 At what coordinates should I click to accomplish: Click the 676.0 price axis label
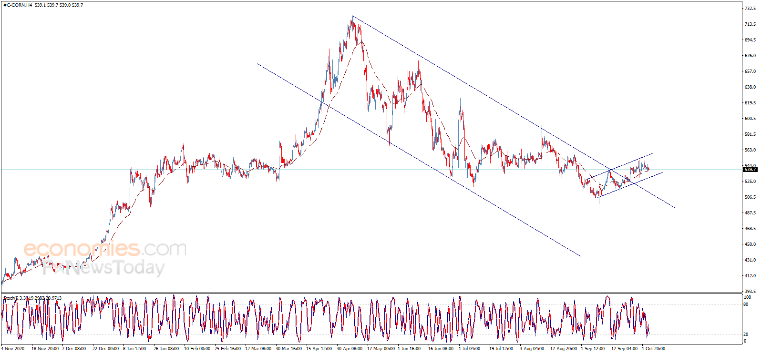(x=750, y=56)
